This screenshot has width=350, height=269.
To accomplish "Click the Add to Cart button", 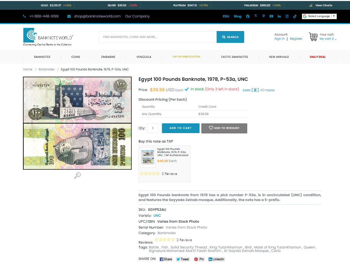I will coord(181,128).
